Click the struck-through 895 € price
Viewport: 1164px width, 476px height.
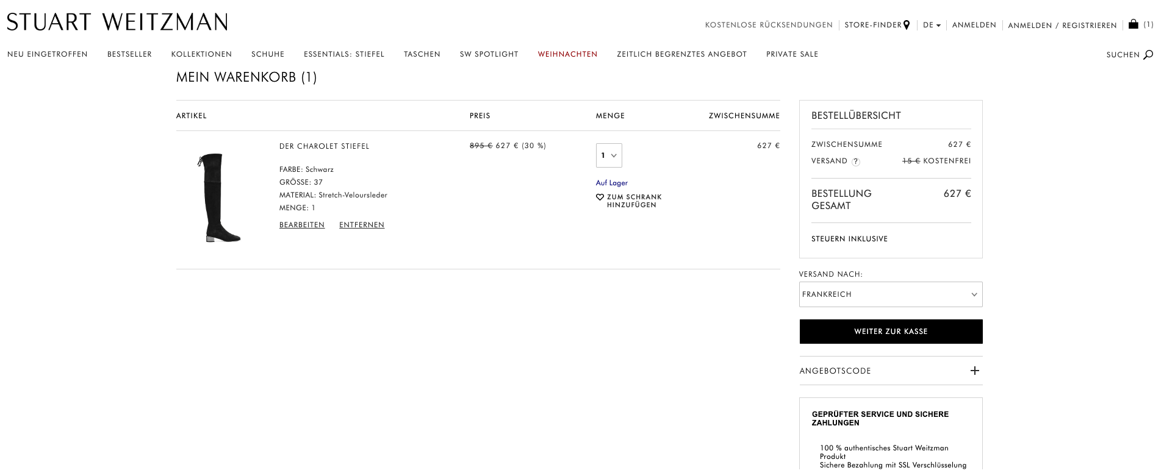(x=481, y=146)
